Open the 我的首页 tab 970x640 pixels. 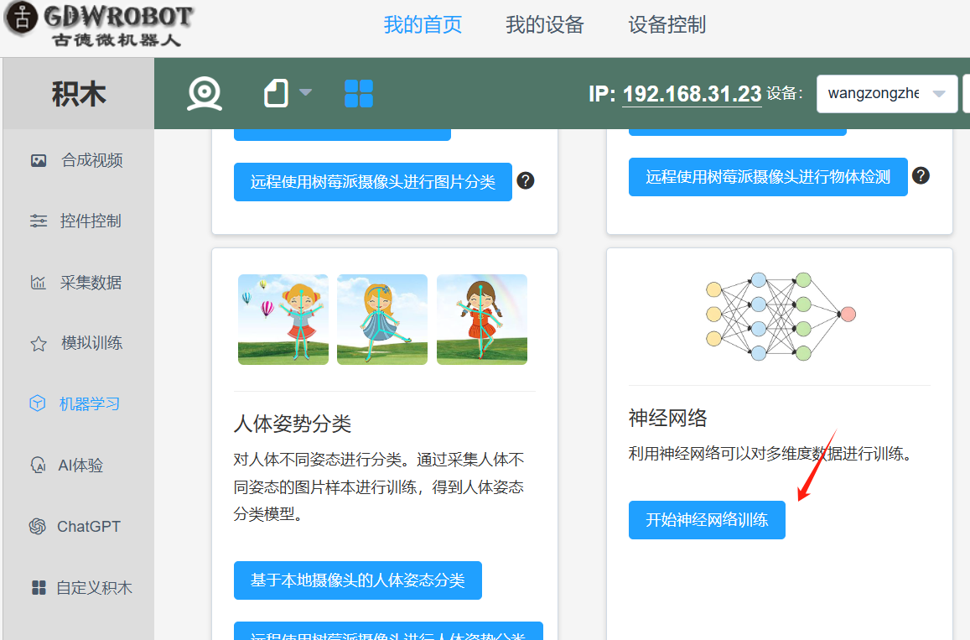pos(423,25)
